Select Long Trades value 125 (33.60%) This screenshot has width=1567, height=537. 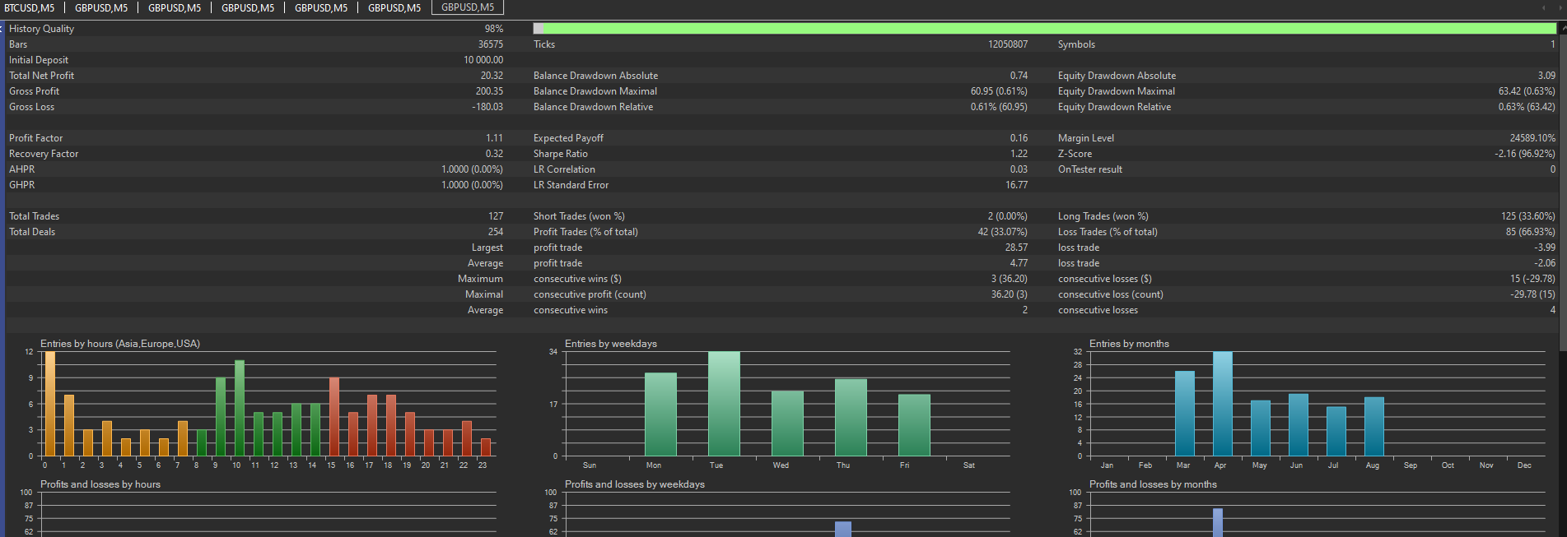[1528, 216]
